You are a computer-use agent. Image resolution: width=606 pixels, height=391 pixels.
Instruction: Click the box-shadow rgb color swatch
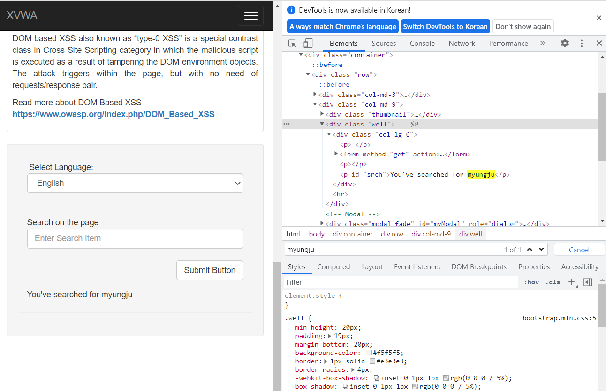[415, 387]
